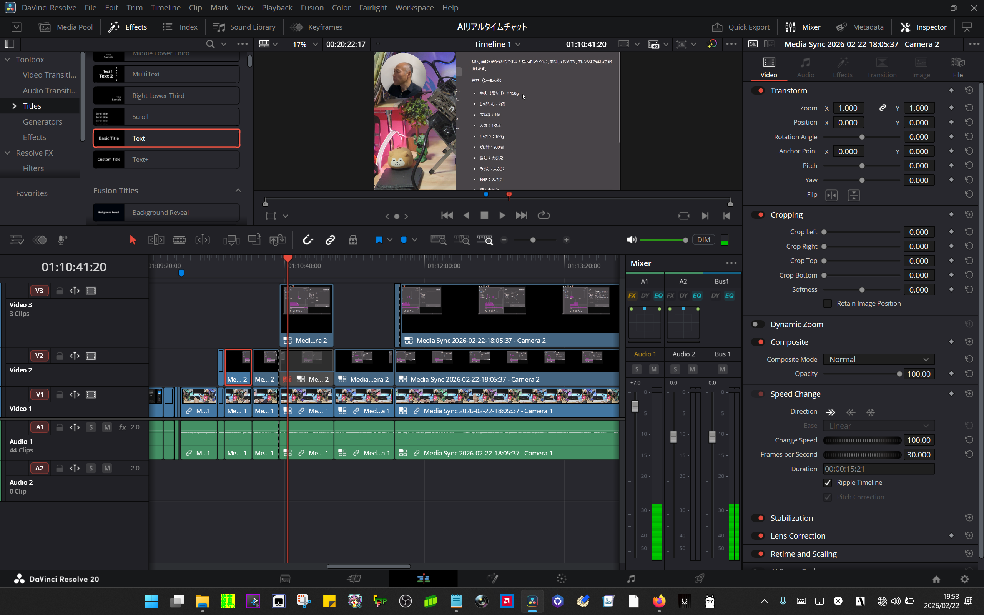Click flip horizontal icon in Transform
The width and height of the screenshot is (984, 615).
pos(831,195)
